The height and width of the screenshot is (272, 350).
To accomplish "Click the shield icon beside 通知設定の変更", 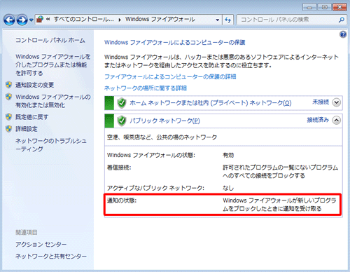I will pyautogui.click(x=9, y=85).
